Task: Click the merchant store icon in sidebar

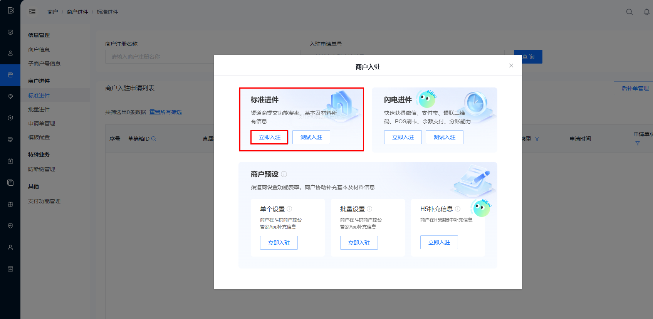Action: [10, 75]
